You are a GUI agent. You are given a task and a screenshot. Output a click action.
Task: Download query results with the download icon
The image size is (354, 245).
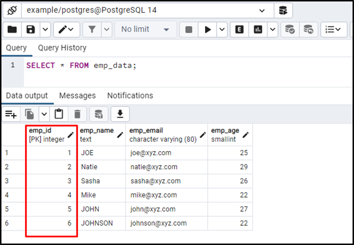(x=120, y=114)
